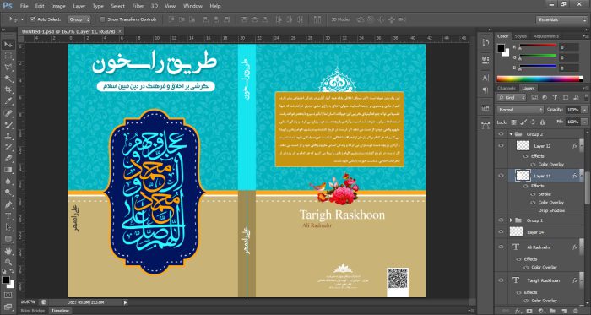The image size is (591, 315).
Task: Lock transparent pixels icon
Action: (x=513, y=122)
